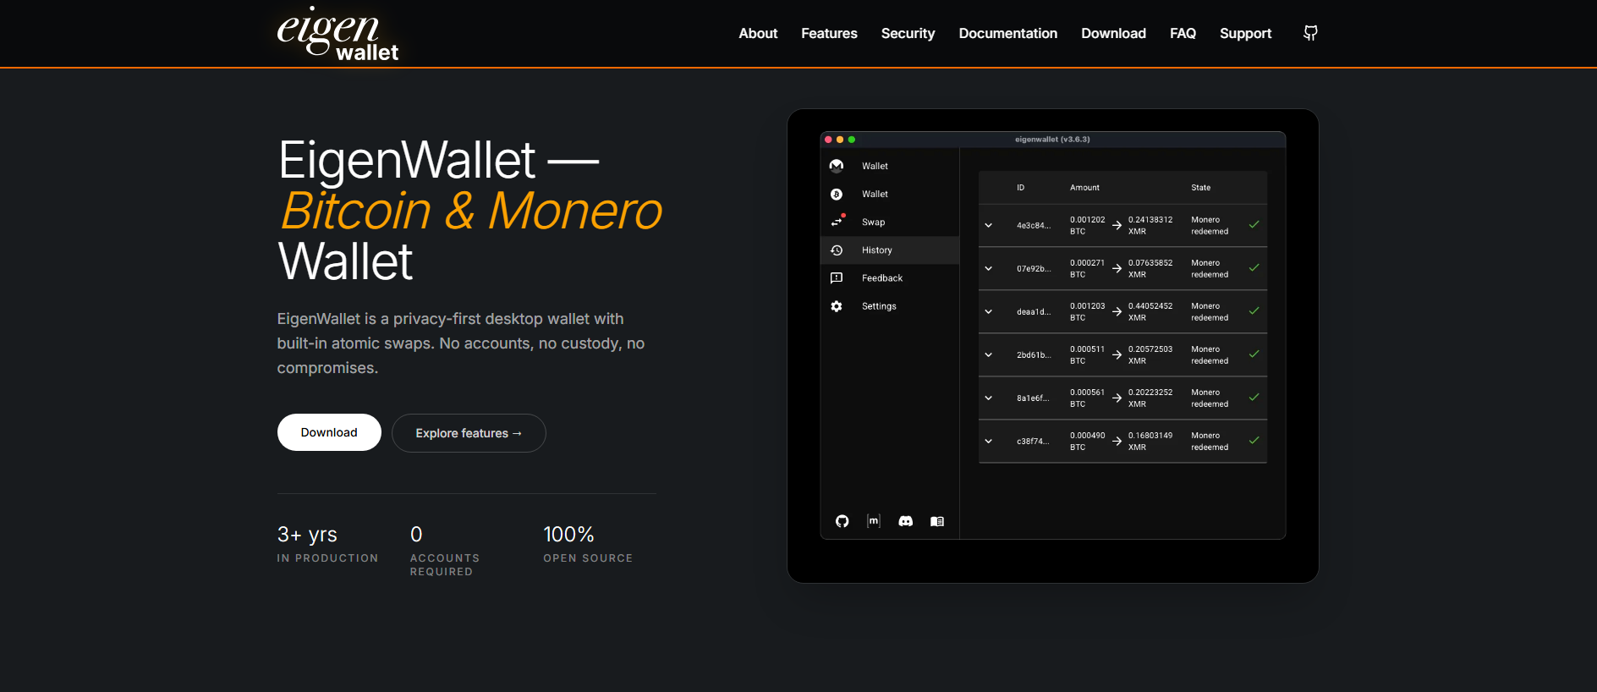Select the Swap label in the sidebar

point(873,222)
